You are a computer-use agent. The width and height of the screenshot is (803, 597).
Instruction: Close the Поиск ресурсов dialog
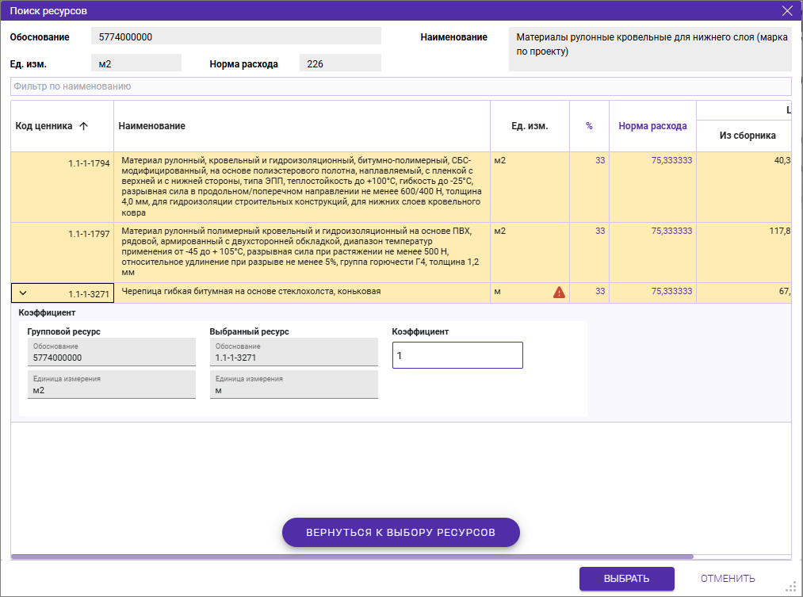coord(787,11)
